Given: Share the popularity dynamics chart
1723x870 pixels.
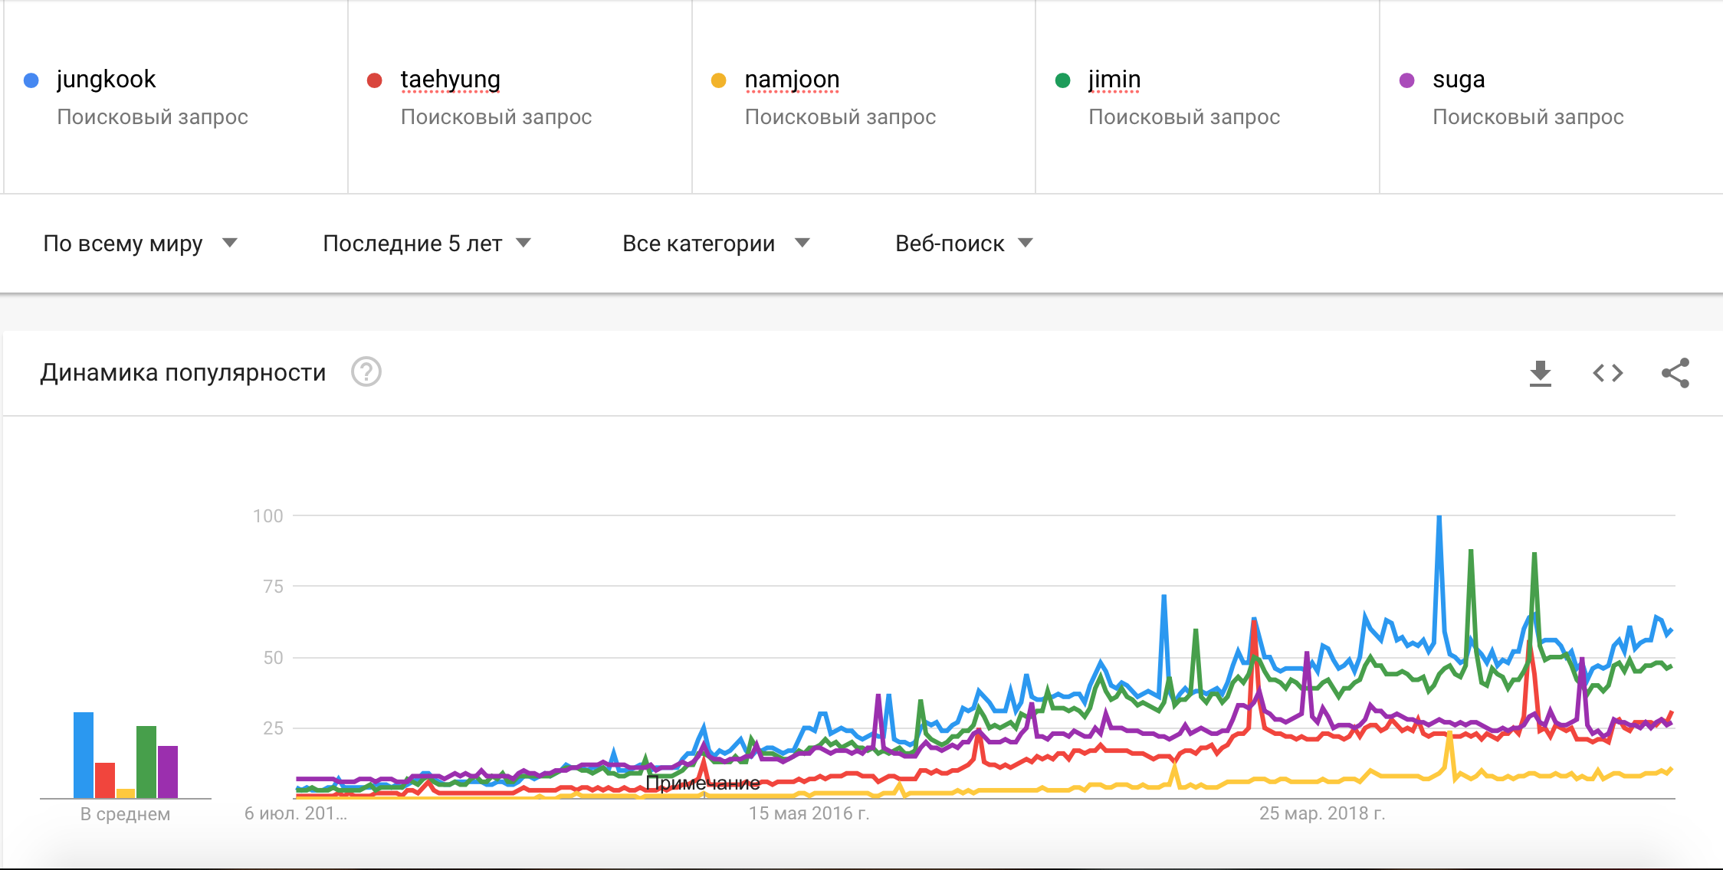Looking at the screenshot, I should [x=1675, y=373].
